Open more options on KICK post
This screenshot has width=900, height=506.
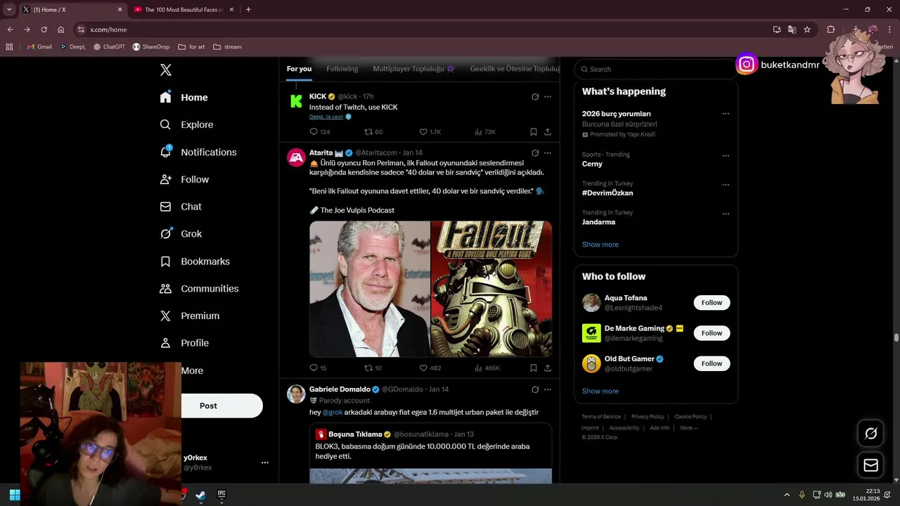tap(548, 97)
